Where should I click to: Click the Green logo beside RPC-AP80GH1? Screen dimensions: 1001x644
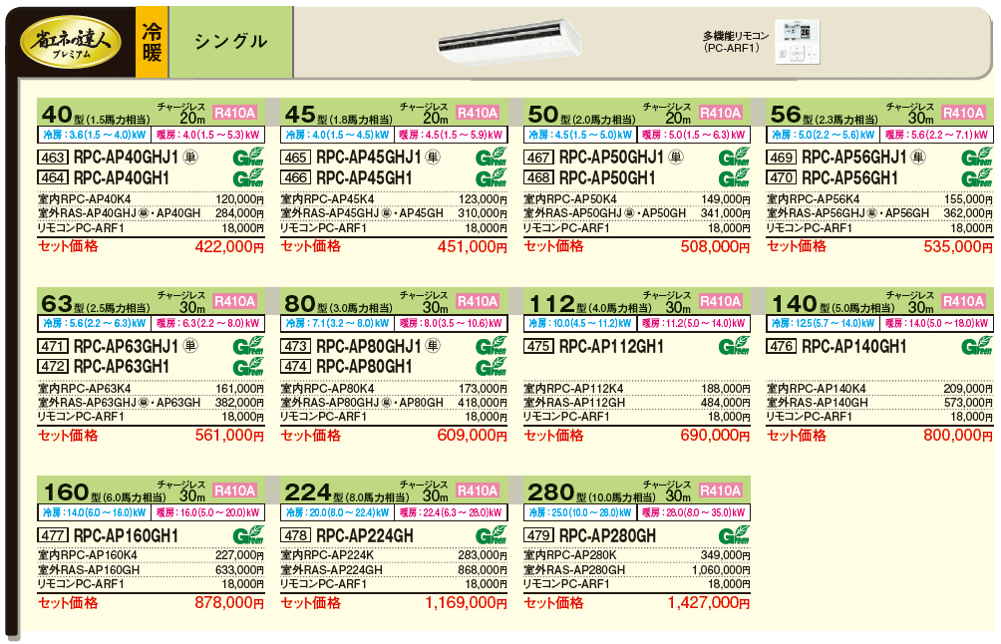coord(491,366)
